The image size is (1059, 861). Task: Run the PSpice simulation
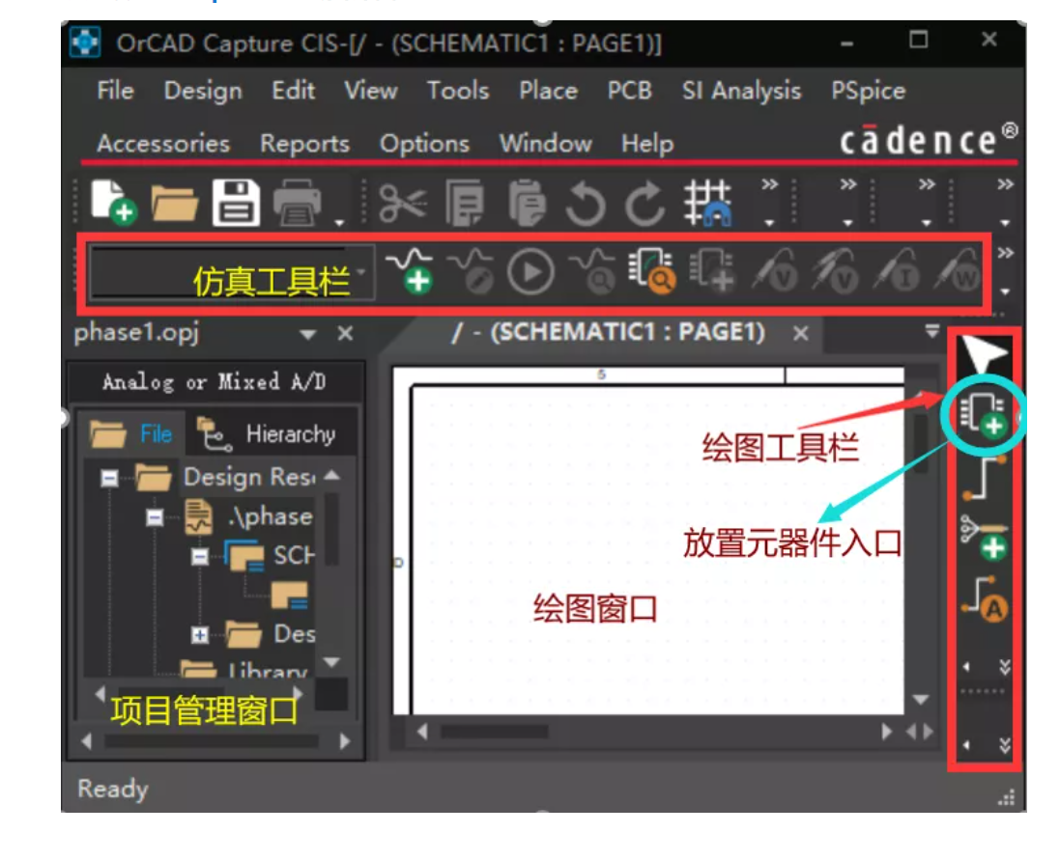(x=530, y=272)
